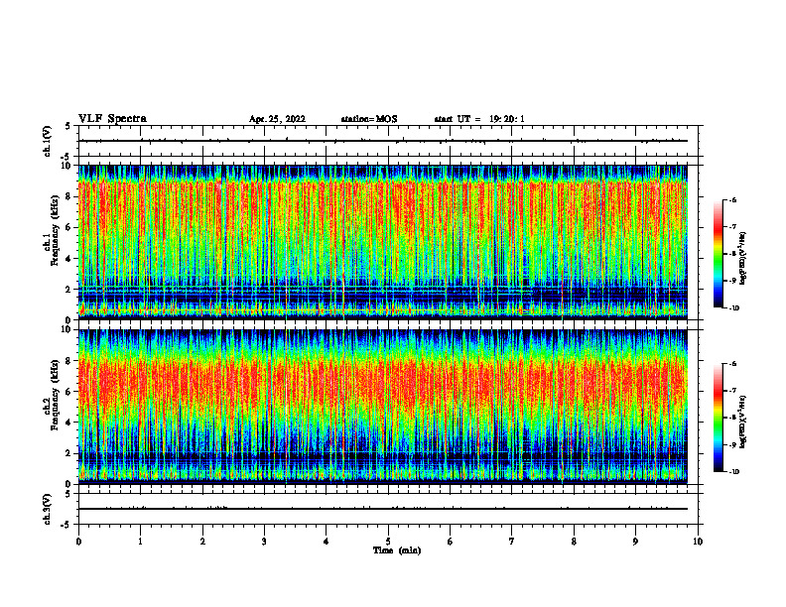Select the "start UT = 19:20: 1" text
786x607 pixels.
(479, 119)
